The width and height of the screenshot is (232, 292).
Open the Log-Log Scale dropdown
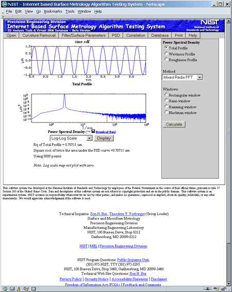point(71,138)
